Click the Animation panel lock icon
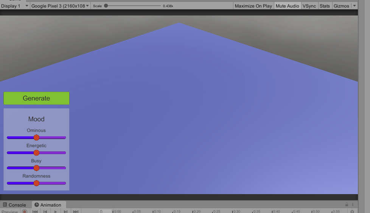 click(x=347, y=205)
